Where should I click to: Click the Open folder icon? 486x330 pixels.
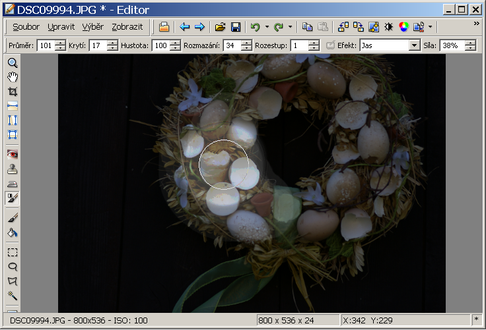221,27
